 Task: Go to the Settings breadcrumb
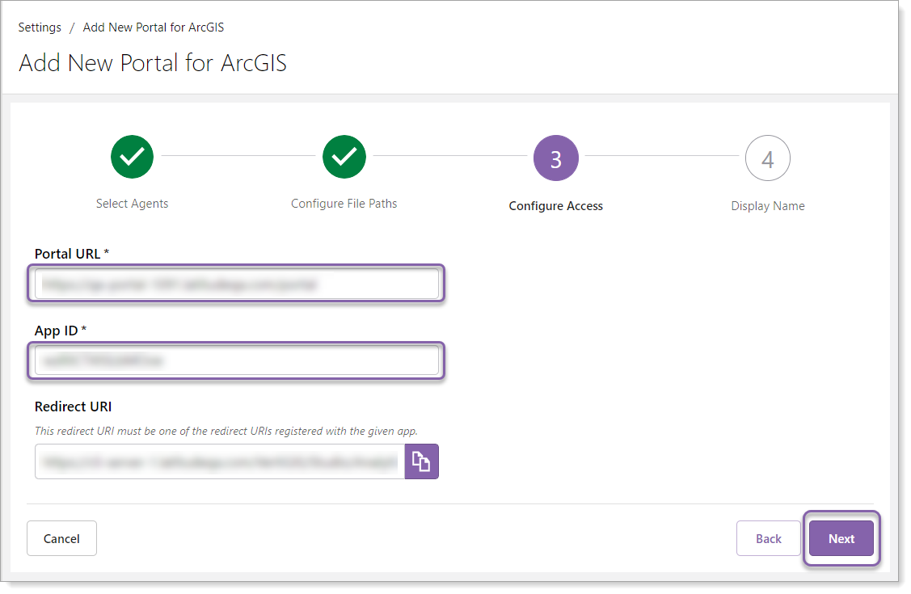(x=40, y=27)
